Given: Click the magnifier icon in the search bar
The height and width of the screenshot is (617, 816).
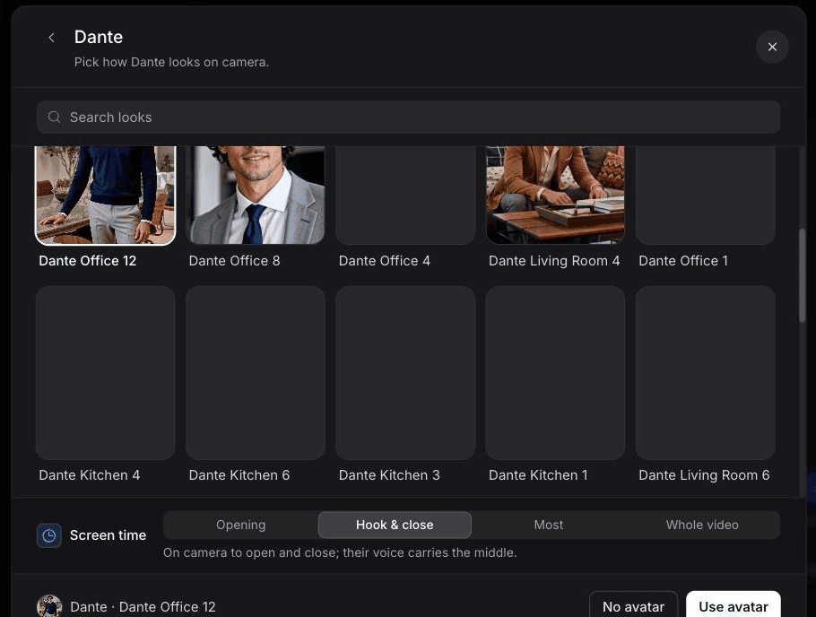Looking at the screenshot, I should (x=54, y=117).
